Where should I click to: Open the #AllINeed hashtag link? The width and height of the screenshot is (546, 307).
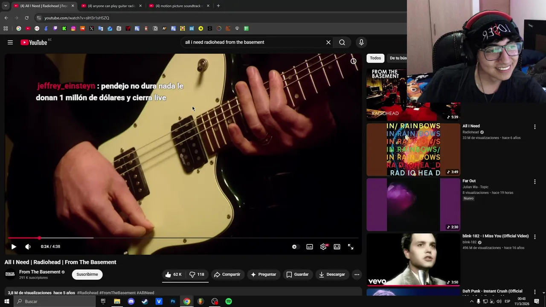145,293
